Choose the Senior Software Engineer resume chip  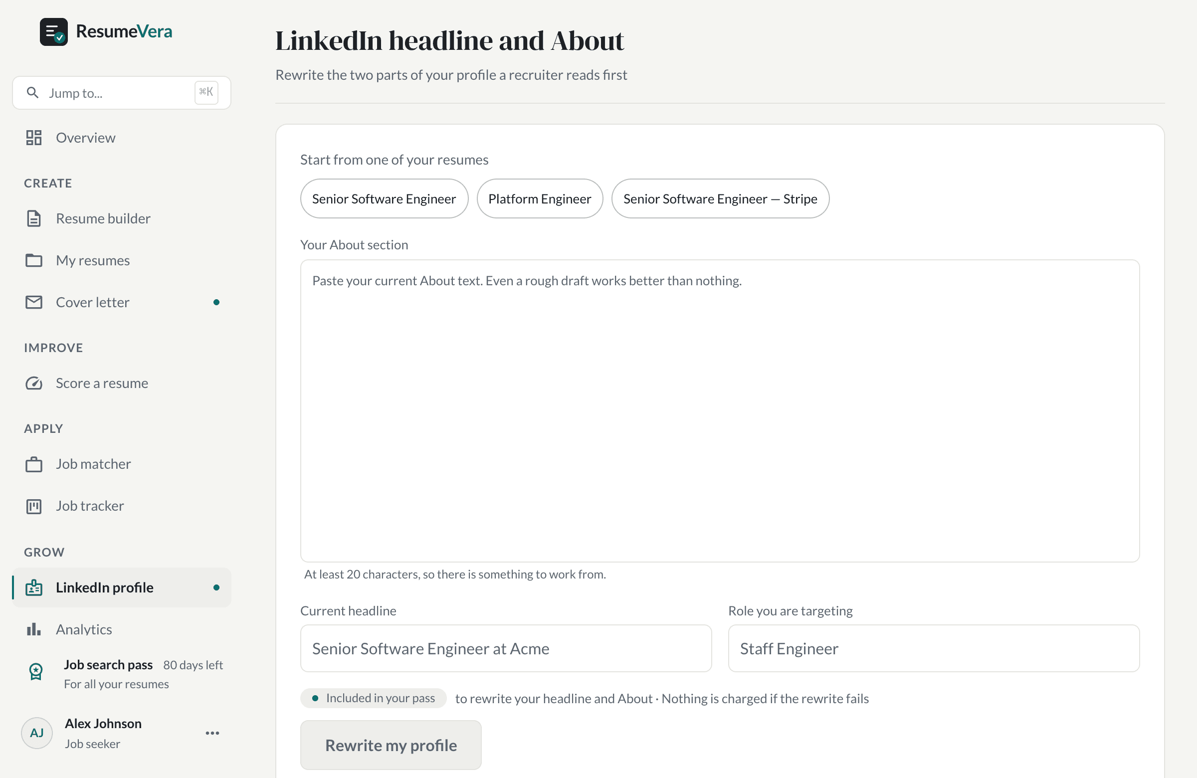point(384,198)
